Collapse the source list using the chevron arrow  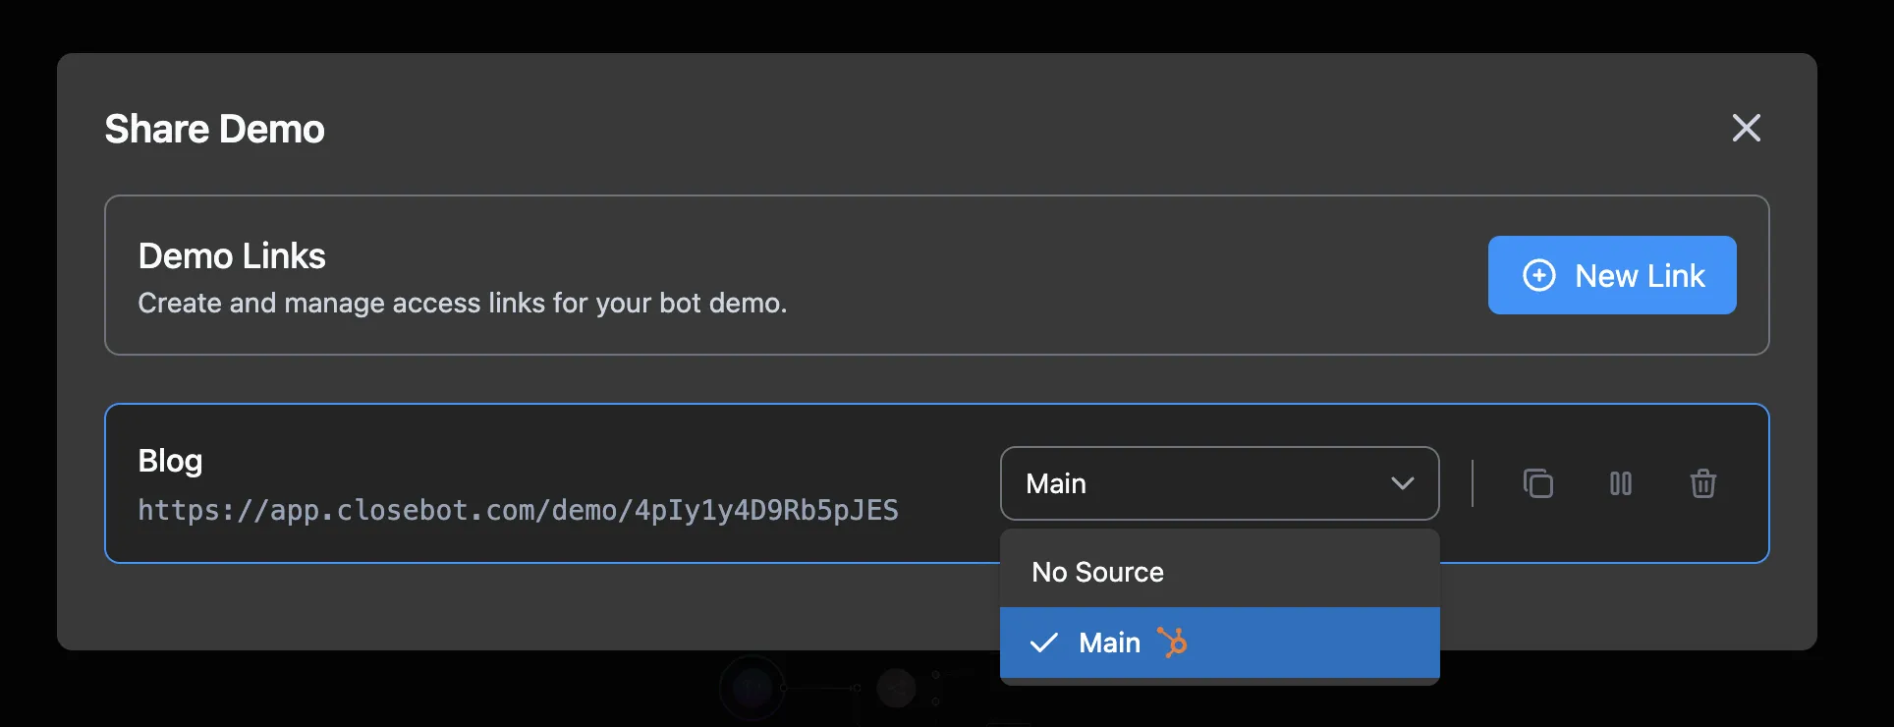[1402, 483]
